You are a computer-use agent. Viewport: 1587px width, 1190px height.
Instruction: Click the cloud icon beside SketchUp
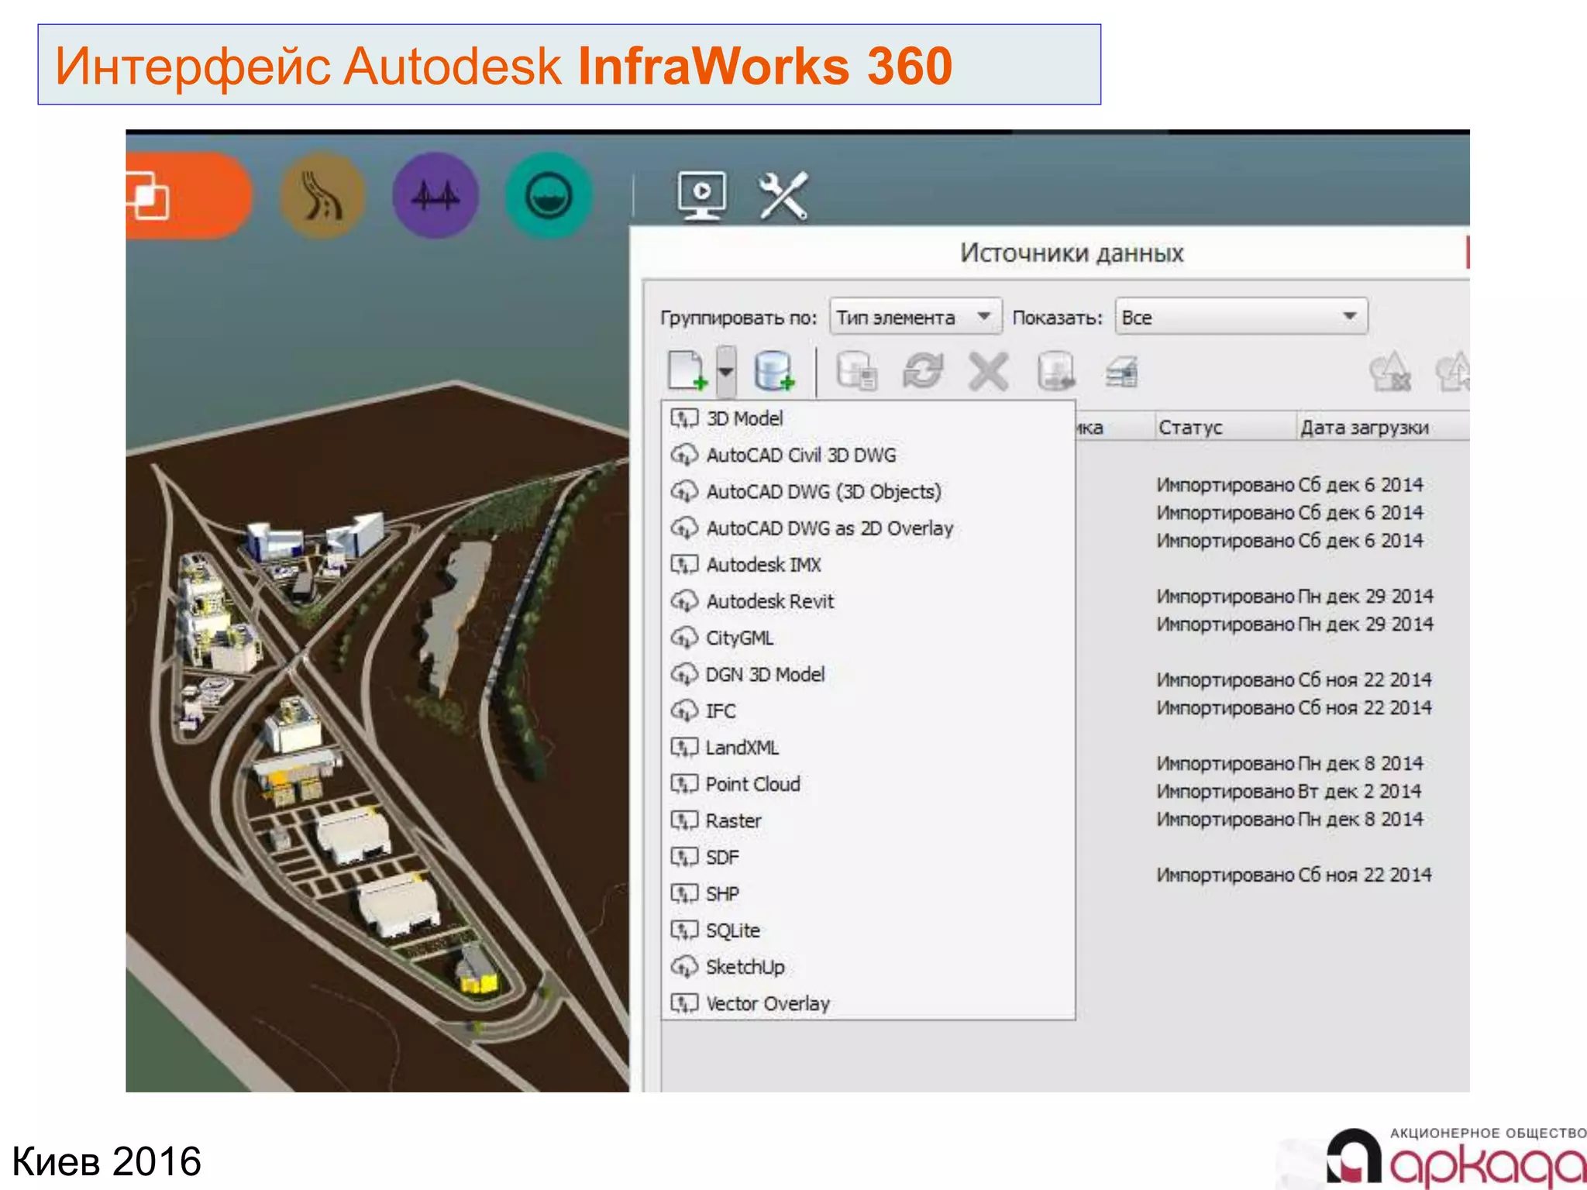point(684,967)
